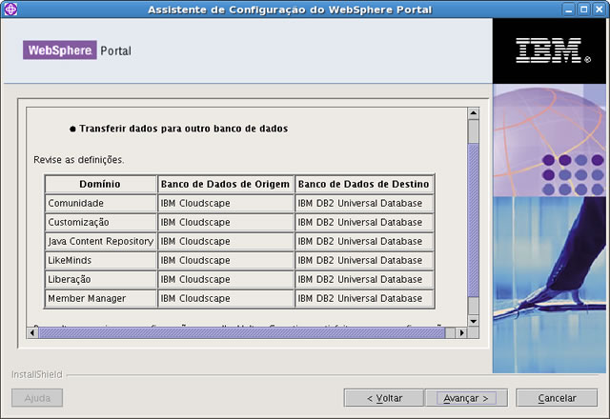The image size is (610, 419).
Task: Click the Portal text beside WebSphere logo
Action: pos(115,50)
